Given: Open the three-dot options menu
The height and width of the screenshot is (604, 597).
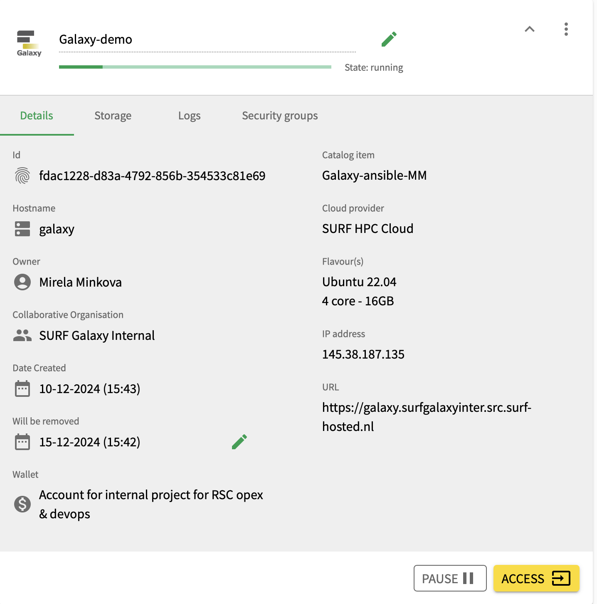Looking at the screenshot, I should [x=566, y=29].
